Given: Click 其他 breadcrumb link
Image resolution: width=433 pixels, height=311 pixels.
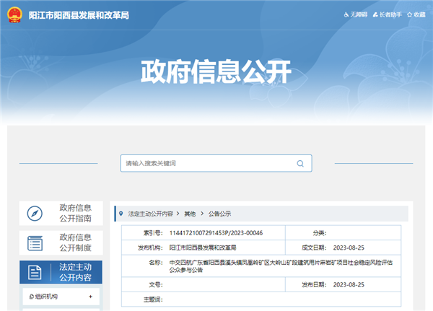Looking at the screenshot, I should pyautogui.click(x=190, y=214).
